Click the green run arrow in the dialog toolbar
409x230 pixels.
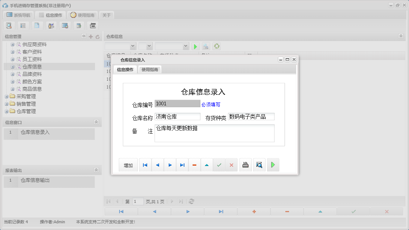(x=273, y=164)
